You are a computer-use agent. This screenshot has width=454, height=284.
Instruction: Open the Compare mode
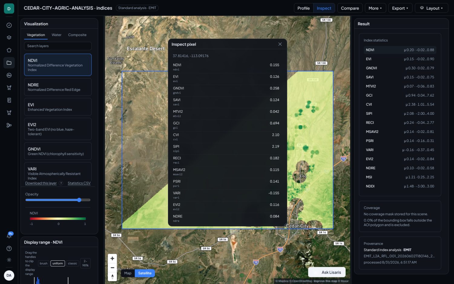[x=350, y=8]
